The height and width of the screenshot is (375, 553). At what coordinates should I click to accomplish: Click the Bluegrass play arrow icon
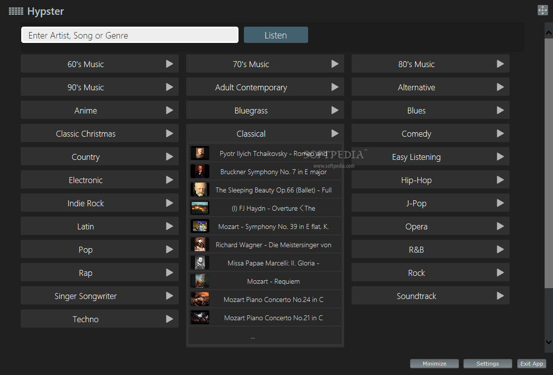pos(335,111)
